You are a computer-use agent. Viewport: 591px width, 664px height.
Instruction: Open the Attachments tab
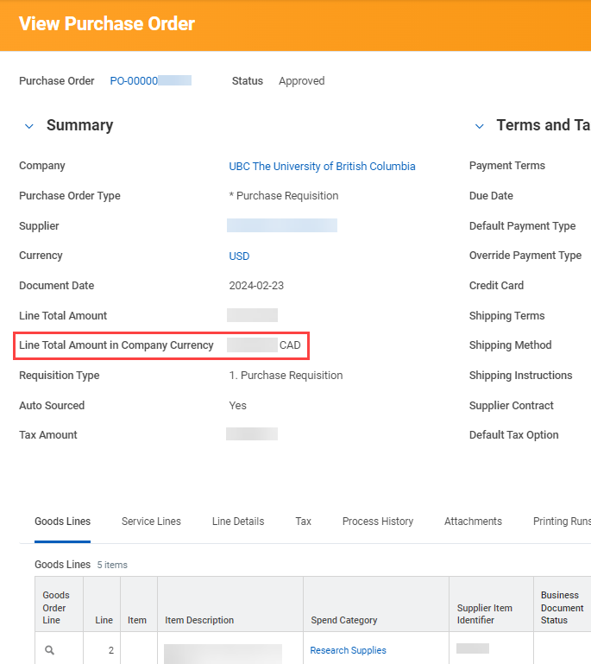473,522
